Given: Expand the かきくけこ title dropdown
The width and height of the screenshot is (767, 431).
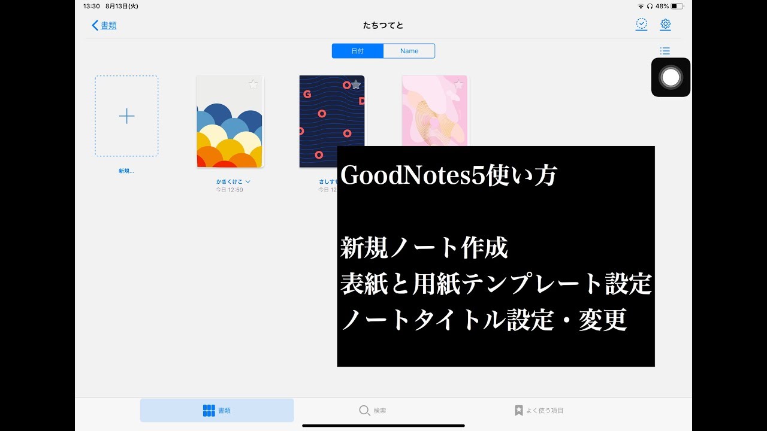Looking at the screenshot, I should tap(247, 181).
